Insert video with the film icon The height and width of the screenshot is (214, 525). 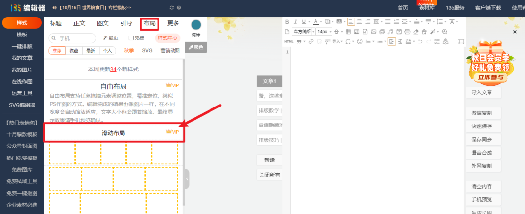399,32
